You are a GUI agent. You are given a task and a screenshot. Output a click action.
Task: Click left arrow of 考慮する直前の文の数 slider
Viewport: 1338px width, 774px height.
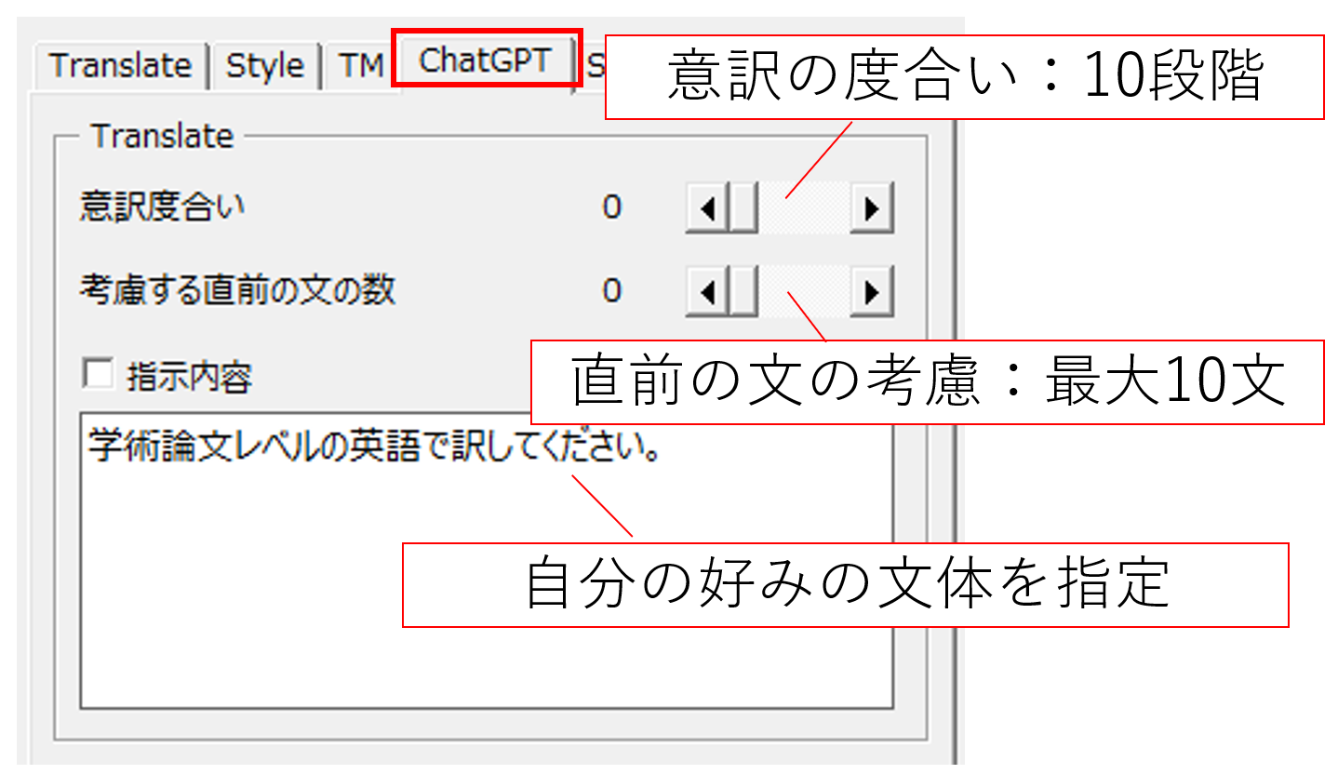pyautogui.click(x=706, y=292)
